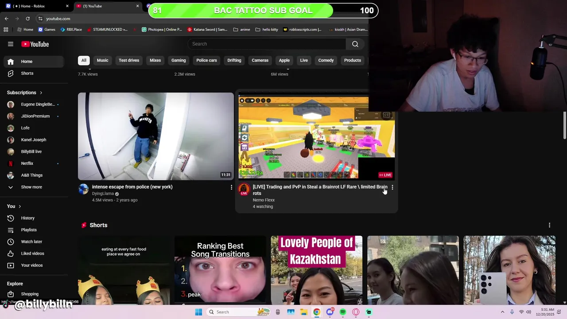
Task: Select the Mixes filter chip
Action: (155, 60)
